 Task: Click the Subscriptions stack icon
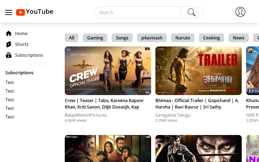click(x=9, y=55)
